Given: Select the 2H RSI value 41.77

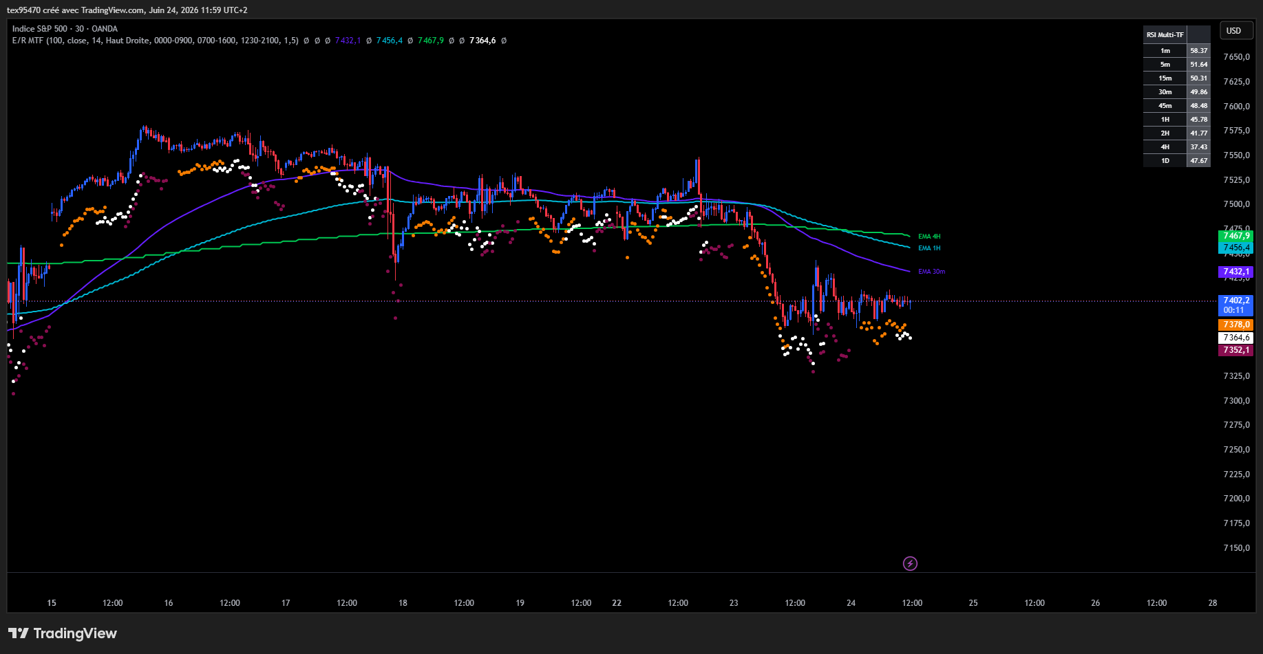Looking at the screenshot, I should click(x=1199, y=133).
